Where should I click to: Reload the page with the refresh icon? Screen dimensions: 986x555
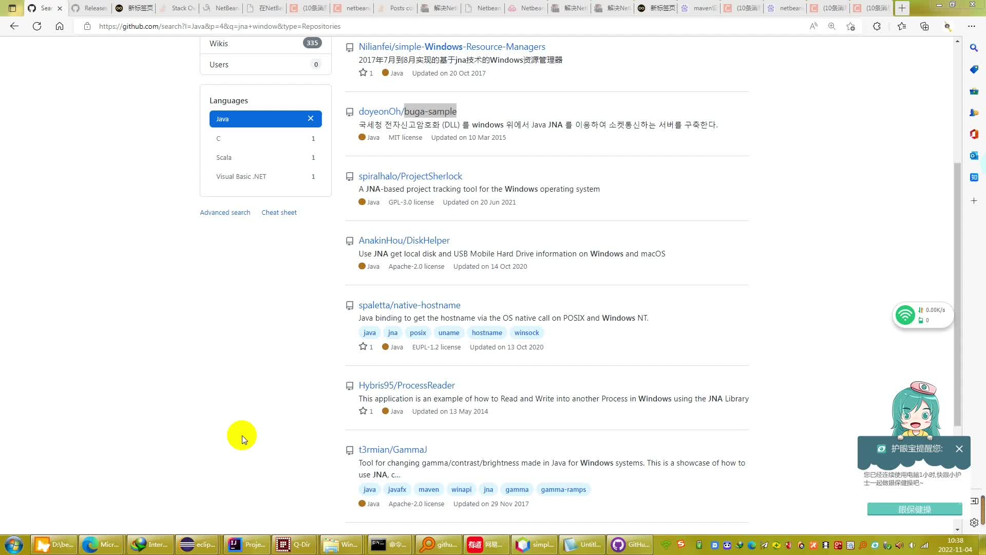pos(37,26)
